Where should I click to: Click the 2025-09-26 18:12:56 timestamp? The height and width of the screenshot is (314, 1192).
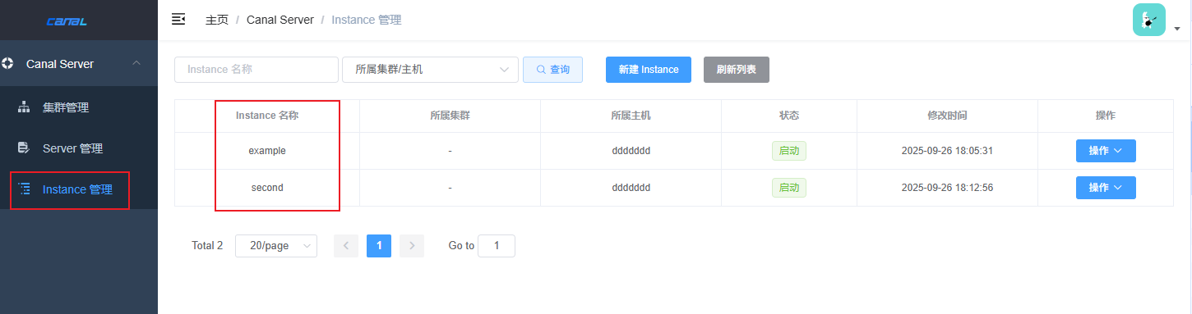point(948,188)
